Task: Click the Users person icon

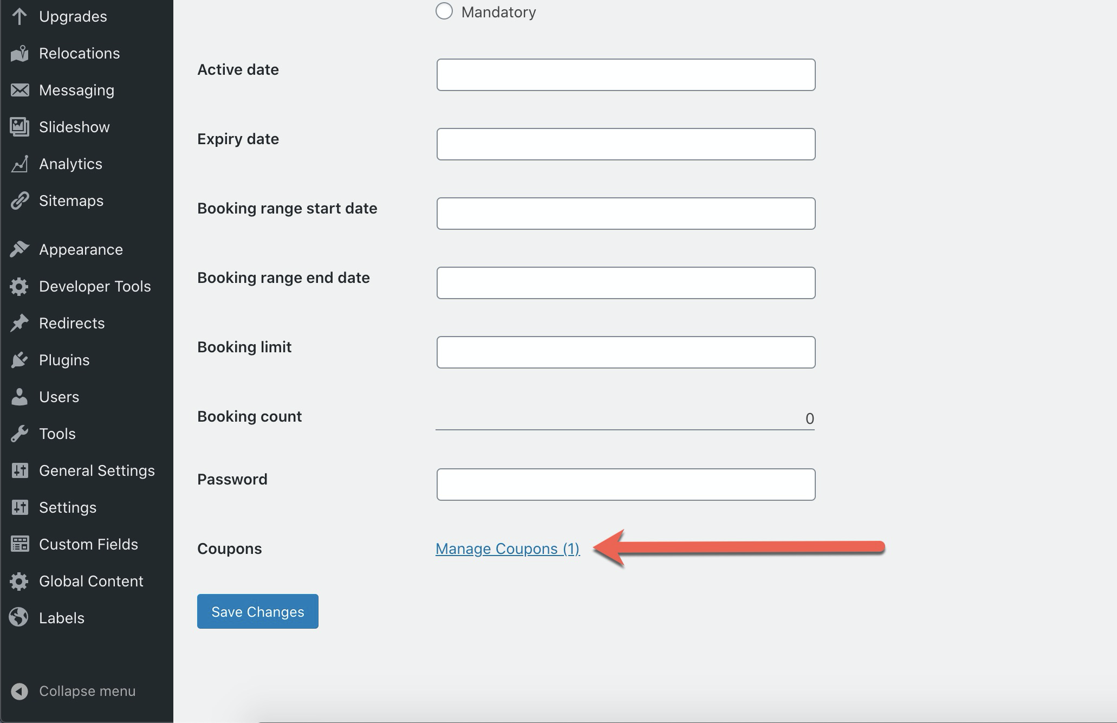Action: tap(20, 397)
